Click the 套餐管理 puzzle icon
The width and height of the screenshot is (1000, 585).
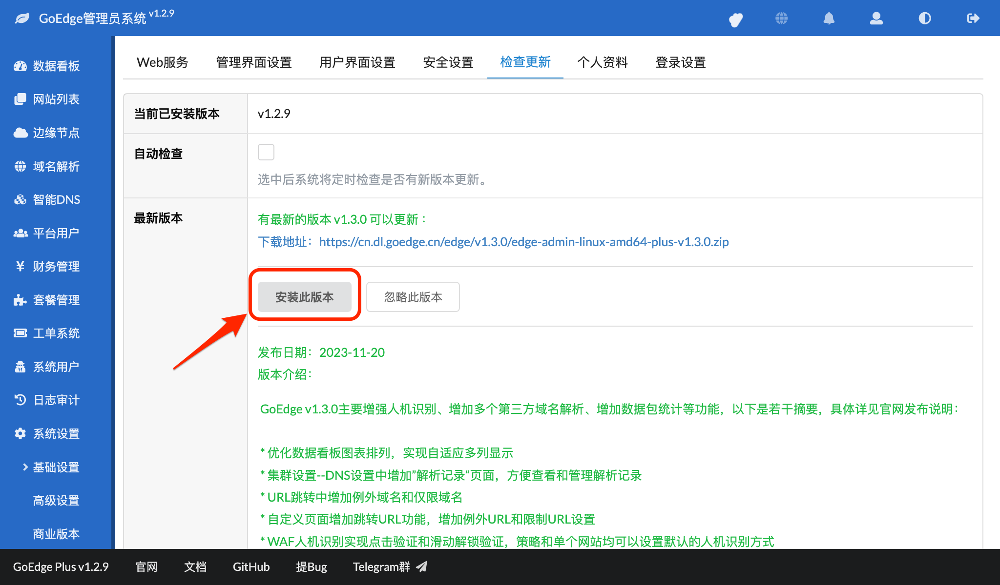pyautogui.click(x=20, y=300)
